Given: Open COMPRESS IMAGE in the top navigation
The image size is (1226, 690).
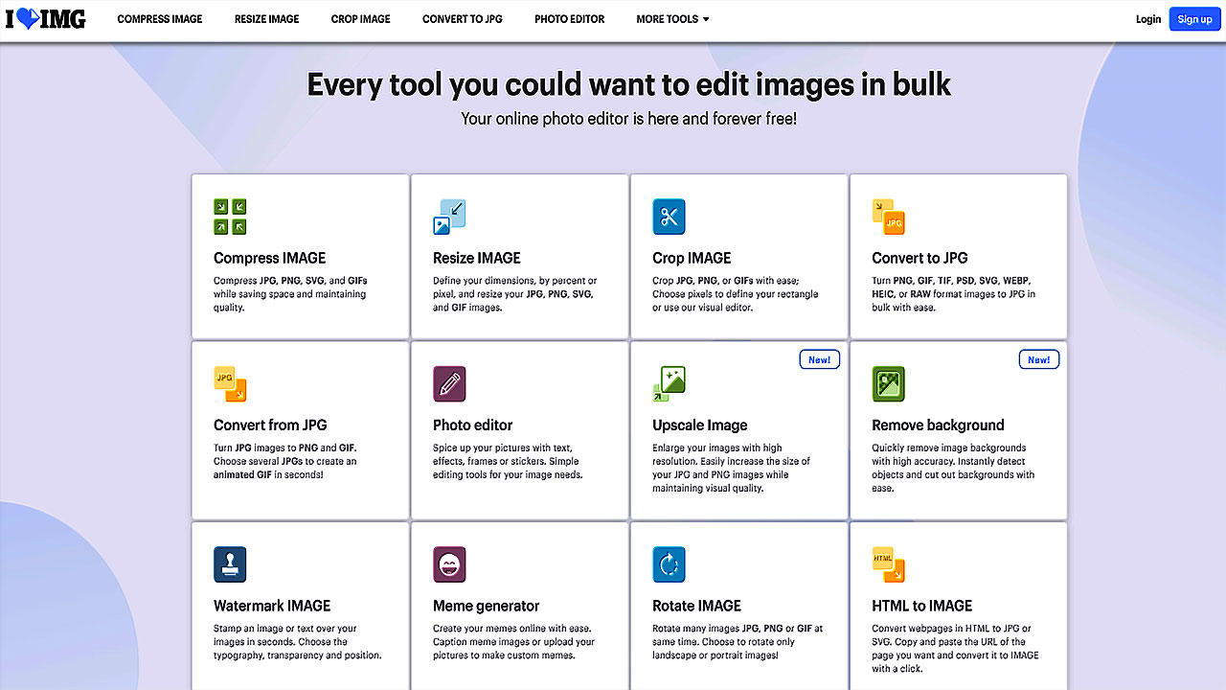Looking at the screenshot, I should pyautogui.click(x=160, y=19).
